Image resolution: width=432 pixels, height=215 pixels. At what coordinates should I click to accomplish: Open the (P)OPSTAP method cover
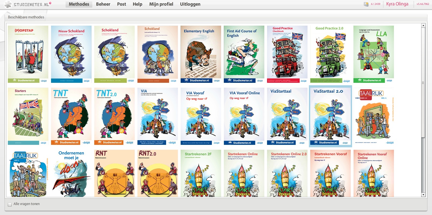tap(28, 54)
